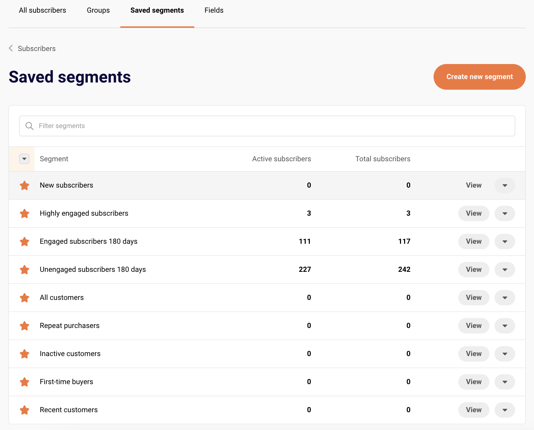Click the Repeat purchasers star icon

(24, 326)
